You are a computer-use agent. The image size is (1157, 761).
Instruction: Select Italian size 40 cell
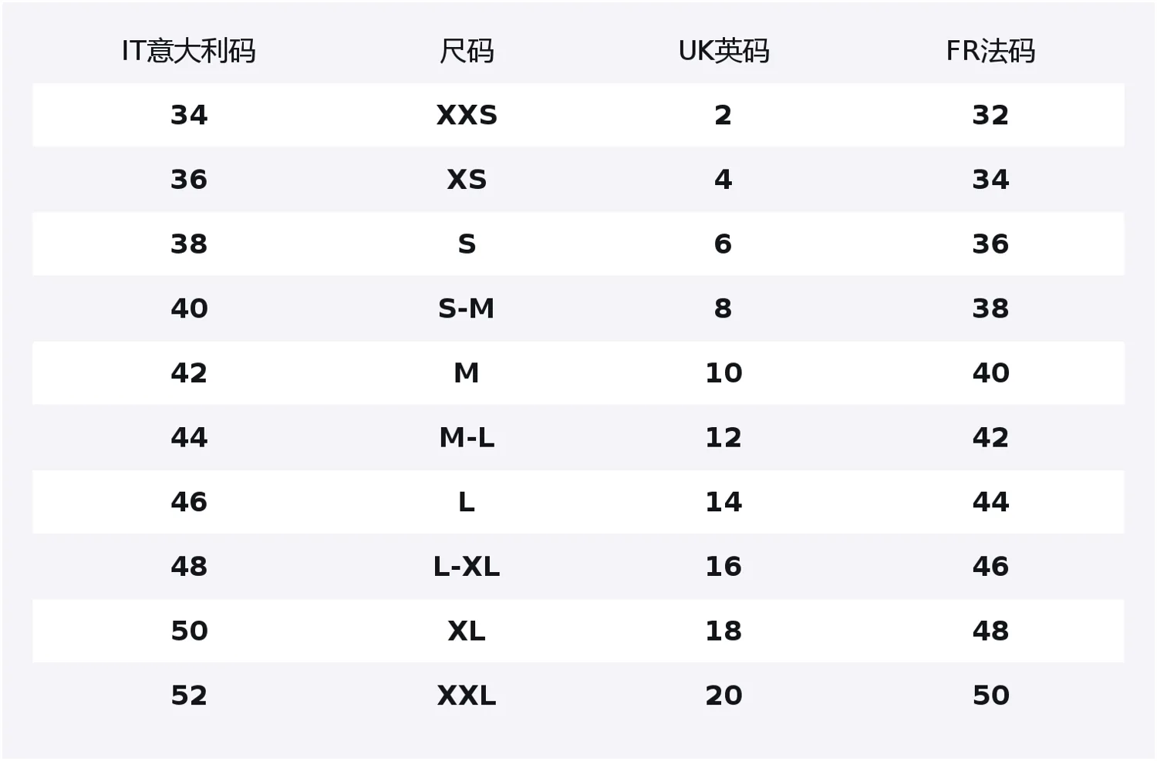189,308
